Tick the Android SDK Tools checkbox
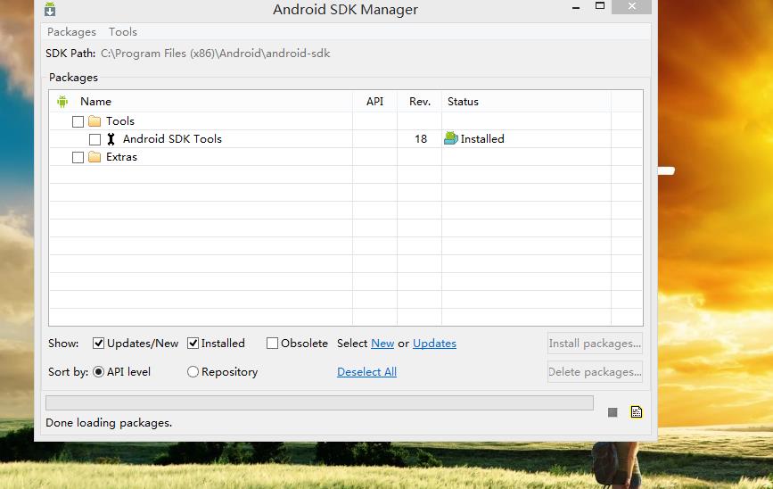This screenshot has width=773, height=489. coord(95,139)
